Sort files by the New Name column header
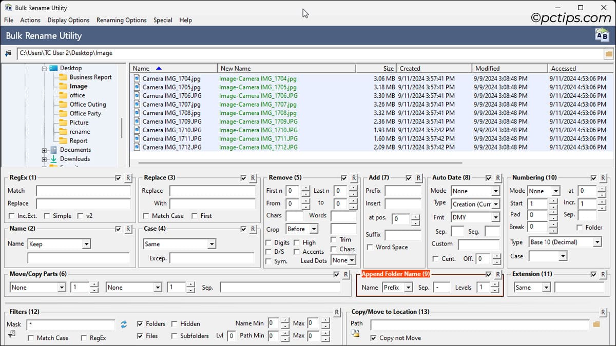The width and height of the screenshot is (616, 346). pyautogui.click(x=286, y=68)
